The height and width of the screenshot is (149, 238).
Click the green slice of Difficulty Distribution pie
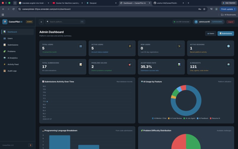(x=193, y=142)
